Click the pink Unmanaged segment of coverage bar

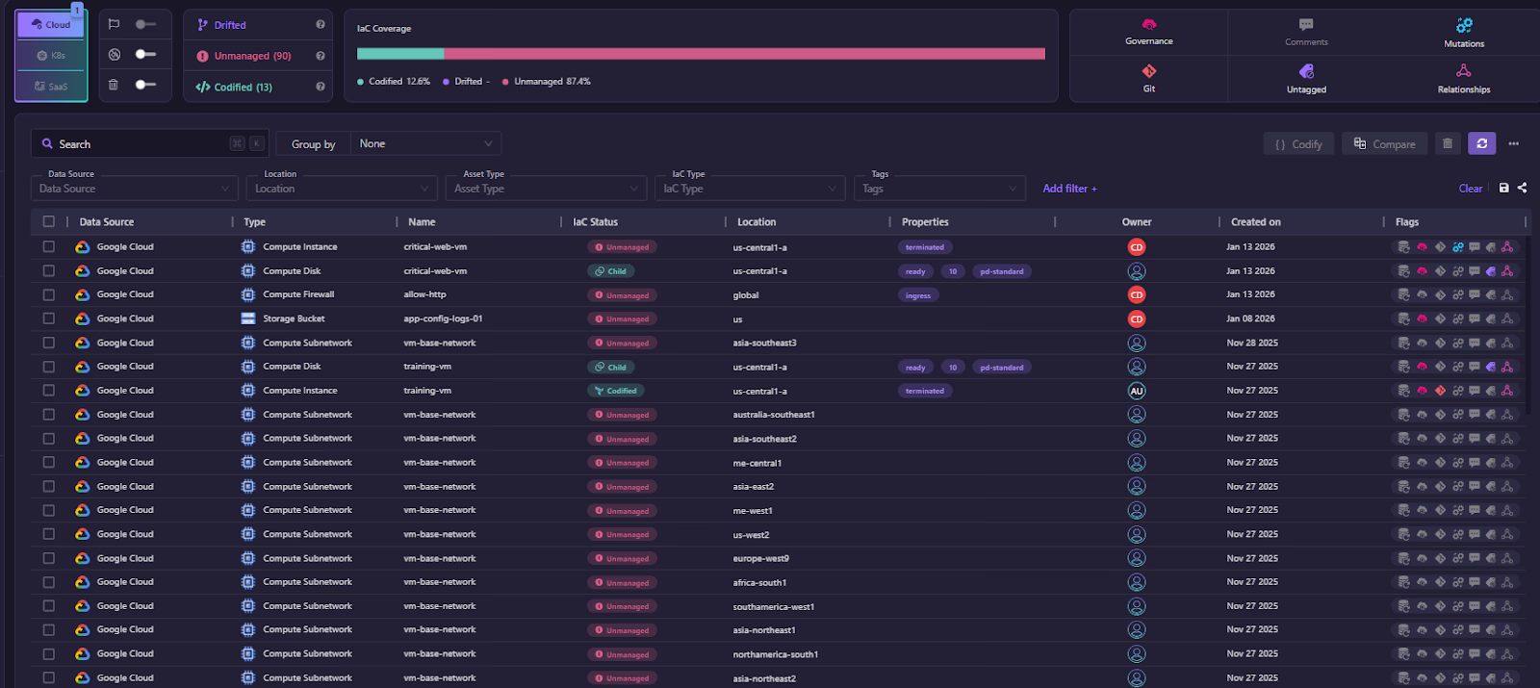click(x=744, y=54)
